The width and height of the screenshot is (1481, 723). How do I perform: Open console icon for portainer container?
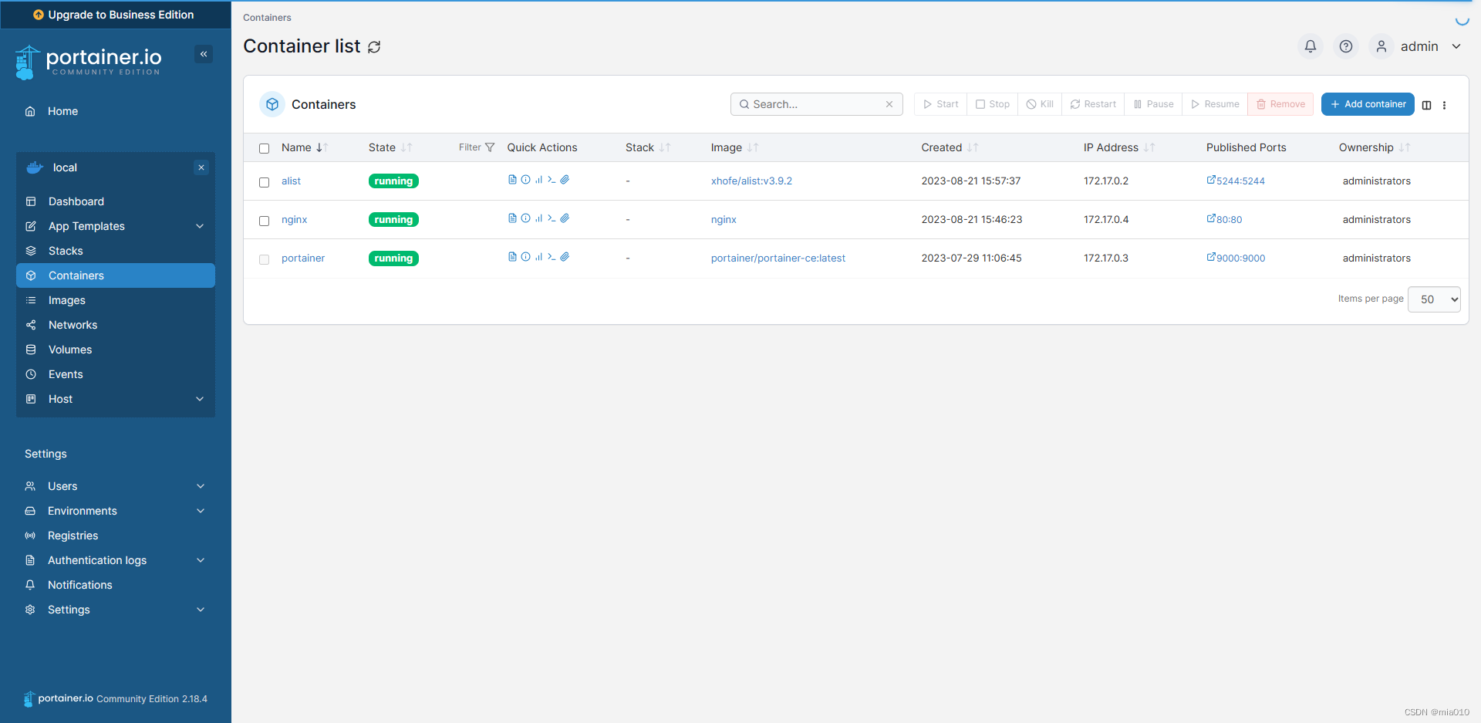pos(552,257)
